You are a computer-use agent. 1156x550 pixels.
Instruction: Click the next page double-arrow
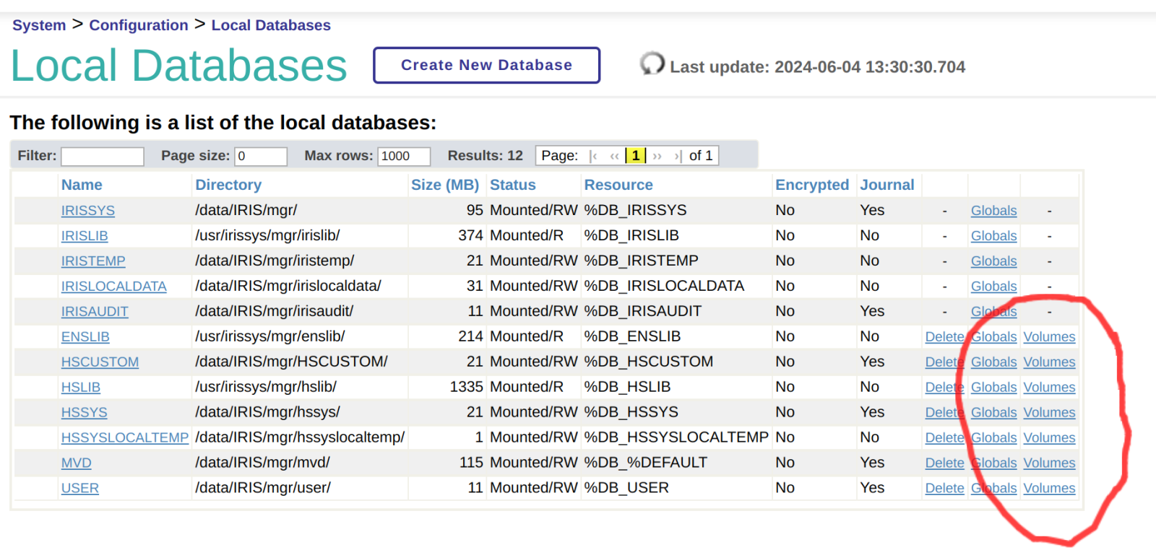point(657,156)
